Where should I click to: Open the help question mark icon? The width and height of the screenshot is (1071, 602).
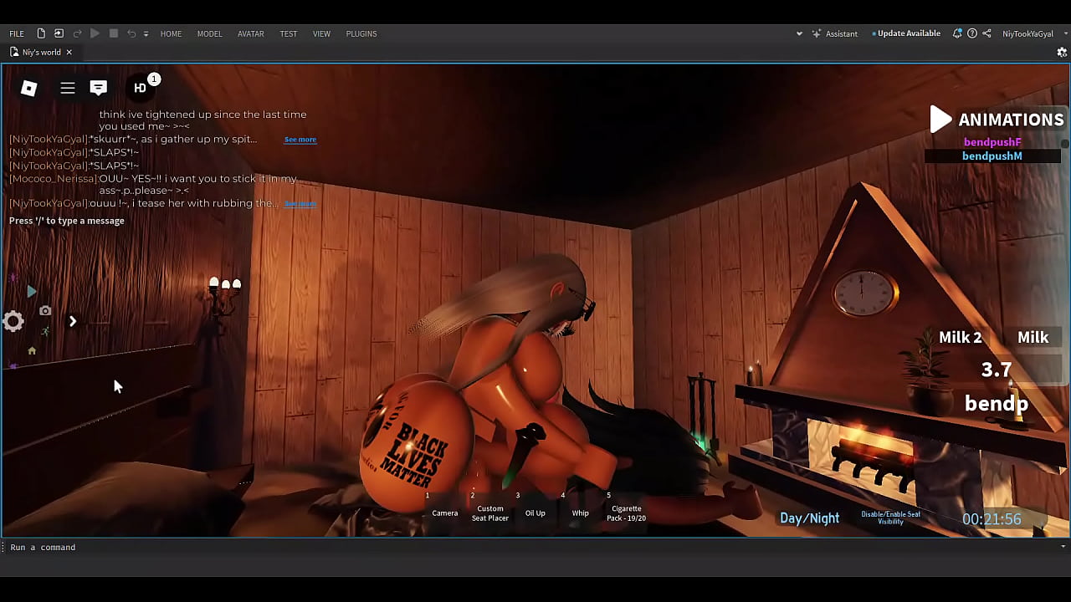[972, 33]
